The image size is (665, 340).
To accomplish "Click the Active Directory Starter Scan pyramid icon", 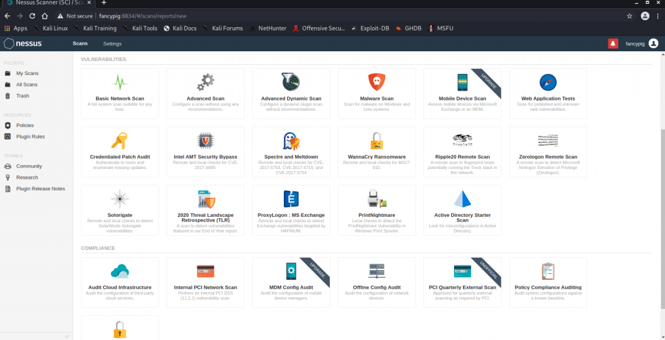I will 462,199.
